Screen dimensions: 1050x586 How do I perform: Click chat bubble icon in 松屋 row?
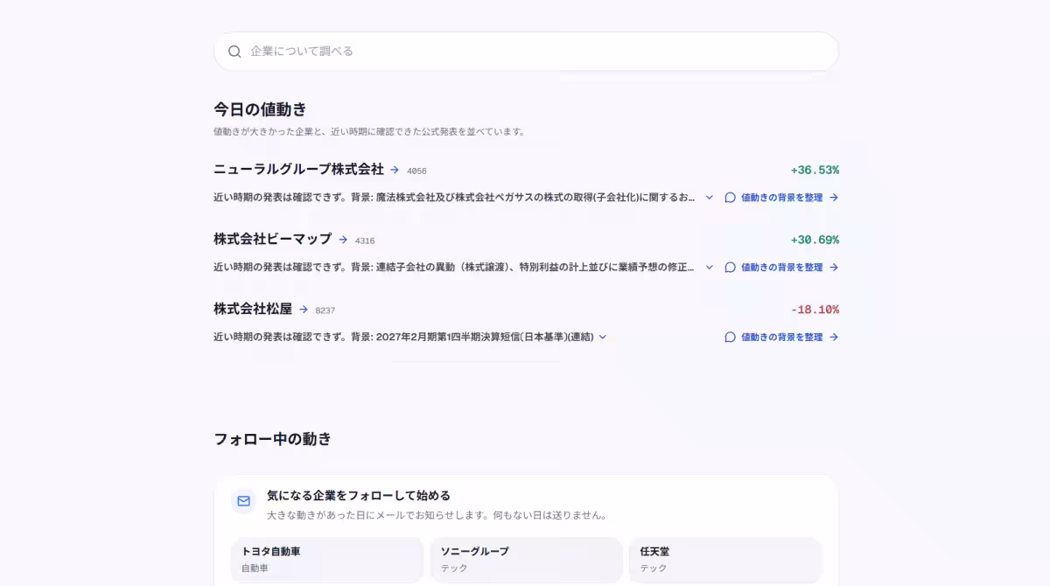(x=730, y=337)
